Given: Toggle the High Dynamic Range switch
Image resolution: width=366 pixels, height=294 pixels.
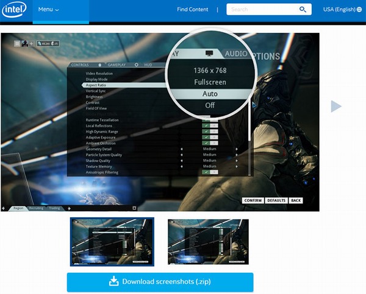Looking at the screenshot, I should (210, 131).
